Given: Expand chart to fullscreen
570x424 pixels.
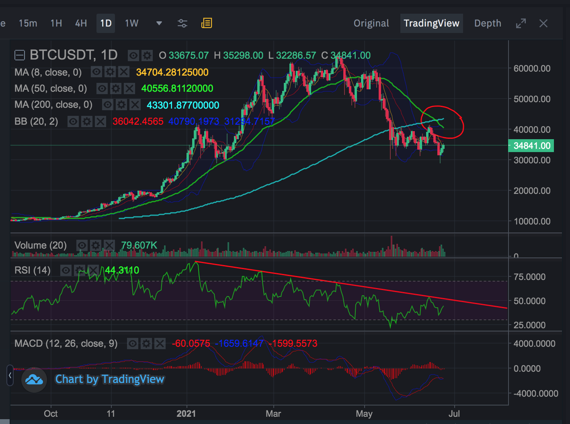Looking at the screenshot, I should tap(521, 23).
